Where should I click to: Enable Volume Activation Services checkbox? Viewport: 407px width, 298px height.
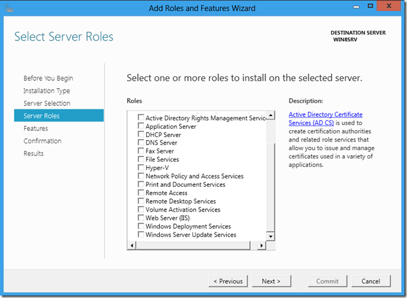[x=141, y=209]
